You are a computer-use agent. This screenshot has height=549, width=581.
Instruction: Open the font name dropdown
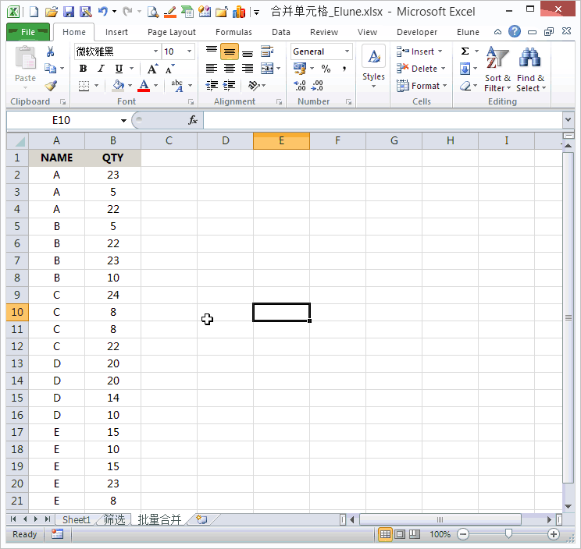(155, 51)
